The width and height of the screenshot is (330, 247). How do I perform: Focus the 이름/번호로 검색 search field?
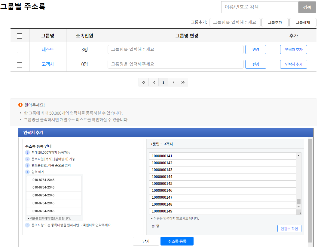(260, 7)
